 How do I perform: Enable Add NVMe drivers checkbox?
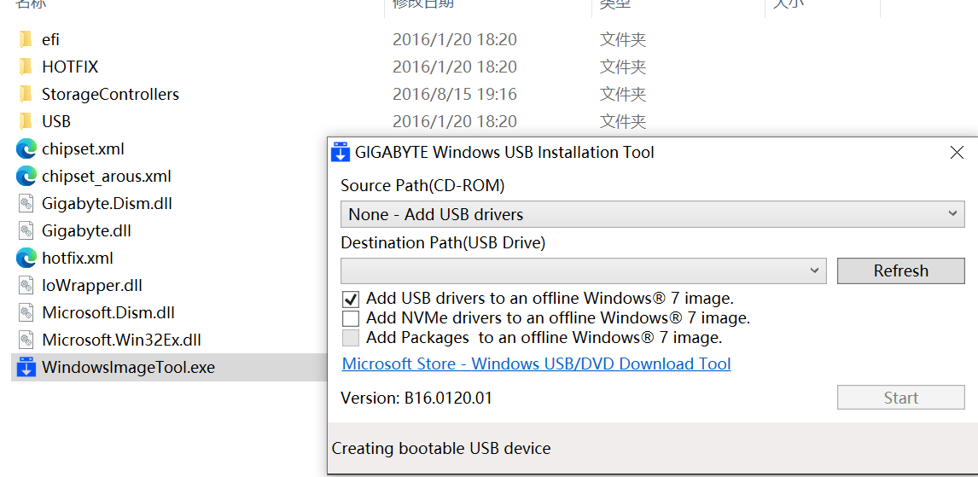coord(351,318)
